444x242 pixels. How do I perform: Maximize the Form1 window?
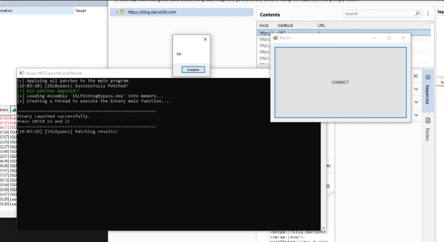pos(389,38)
